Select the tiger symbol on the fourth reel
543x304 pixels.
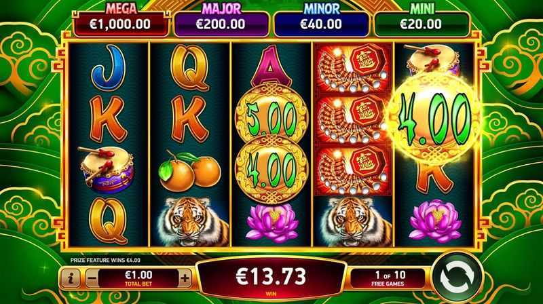tap(353, 222)
